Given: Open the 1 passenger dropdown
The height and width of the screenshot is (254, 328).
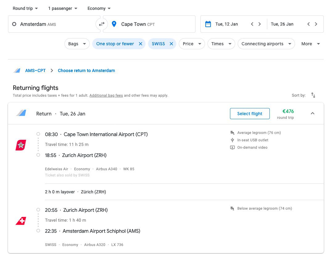Looking at the screenshot, I should [63, 8].
